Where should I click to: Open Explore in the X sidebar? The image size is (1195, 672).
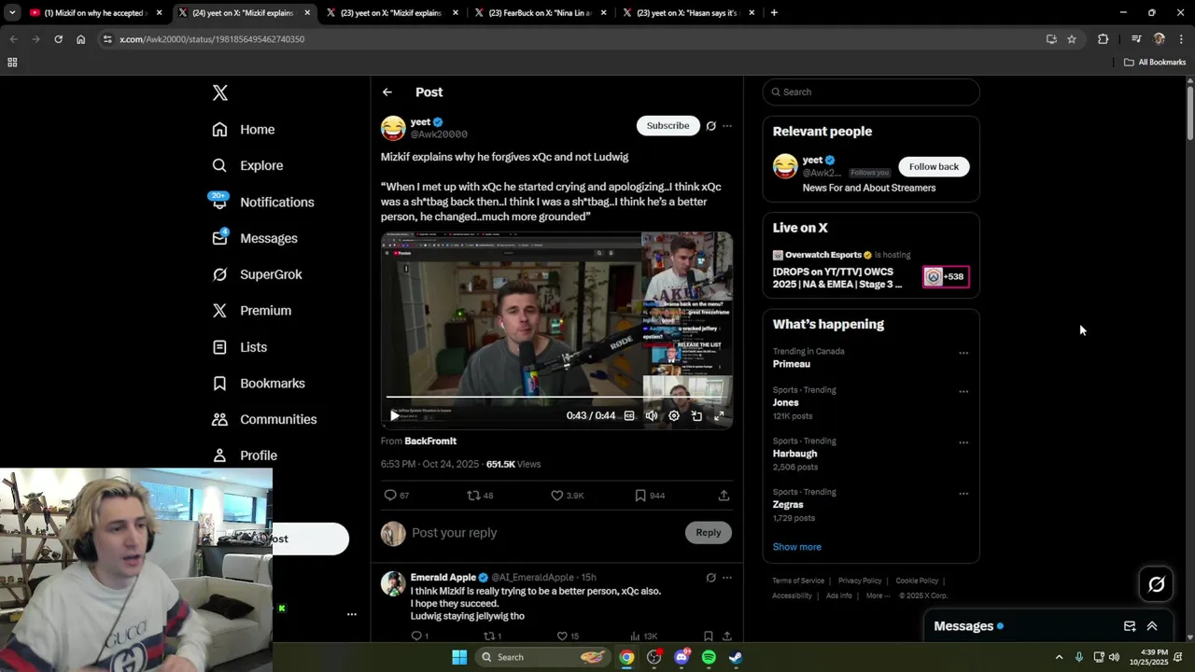247,165
